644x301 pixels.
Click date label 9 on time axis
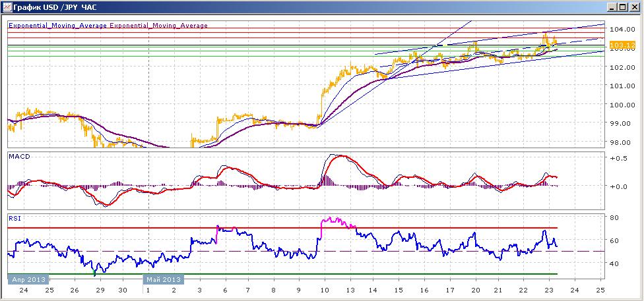pyautogui.click(x=299, y=290)
